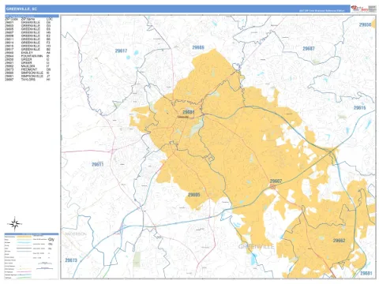
Task: Click the 29650 ZIP label on the map
Action: 365,24
